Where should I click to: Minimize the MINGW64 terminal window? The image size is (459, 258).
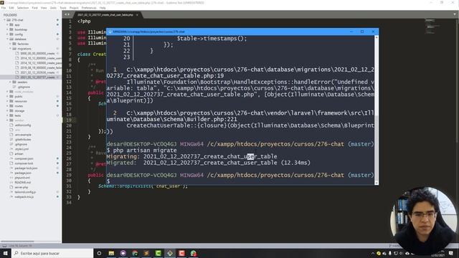click(x=351, y=32)
